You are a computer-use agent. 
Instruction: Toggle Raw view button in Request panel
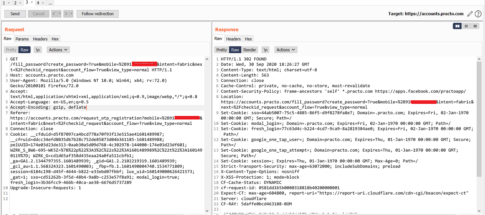click(x=25, y=50)
